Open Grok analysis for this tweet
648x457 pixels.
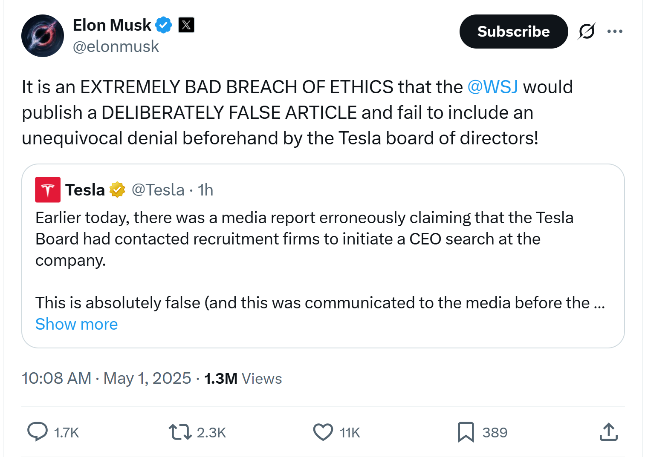[x=587, y=31]
